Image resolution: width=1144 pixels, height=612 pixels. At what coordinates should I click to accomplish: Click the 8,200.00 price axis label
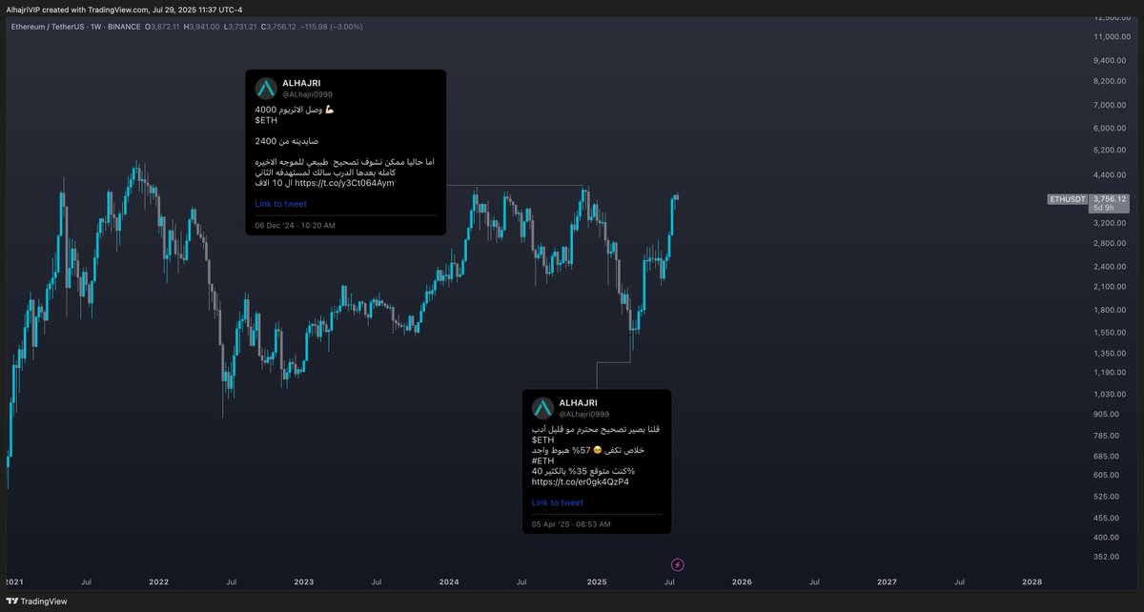[x=1109, y=81]
